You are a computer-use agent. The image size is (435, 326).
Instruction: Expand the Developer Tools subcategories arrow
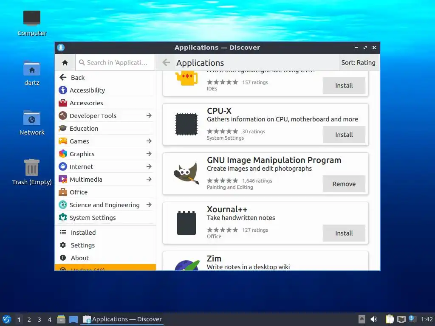(149, 115)
